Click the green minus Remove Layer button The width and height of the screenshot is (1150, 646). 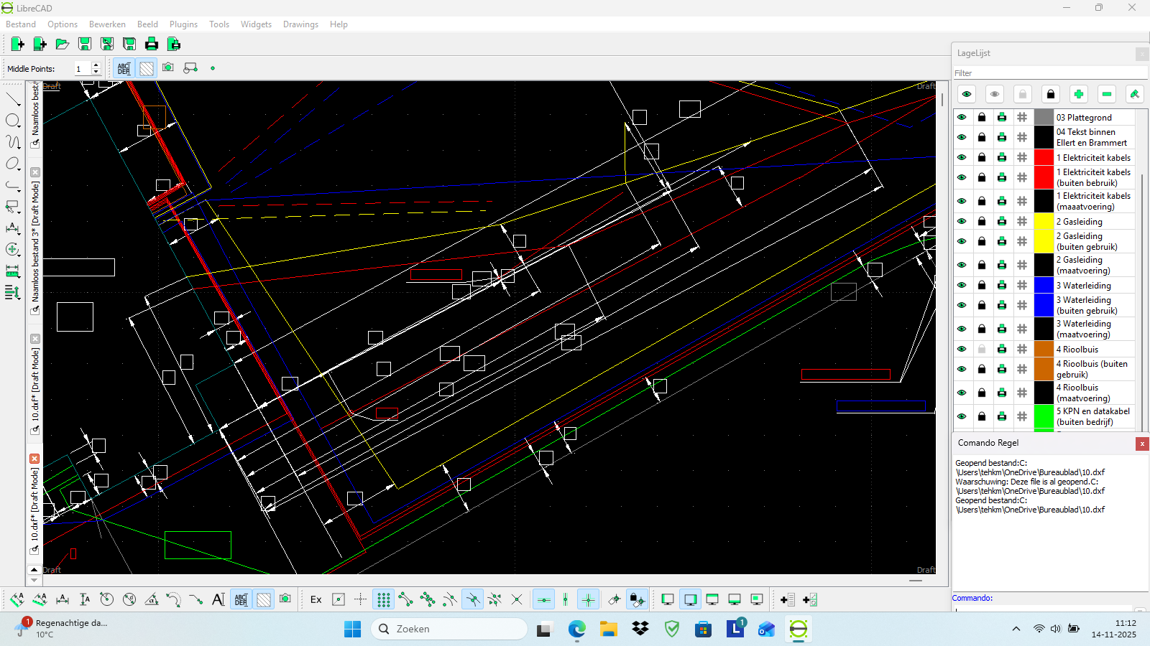point(1106,94)
